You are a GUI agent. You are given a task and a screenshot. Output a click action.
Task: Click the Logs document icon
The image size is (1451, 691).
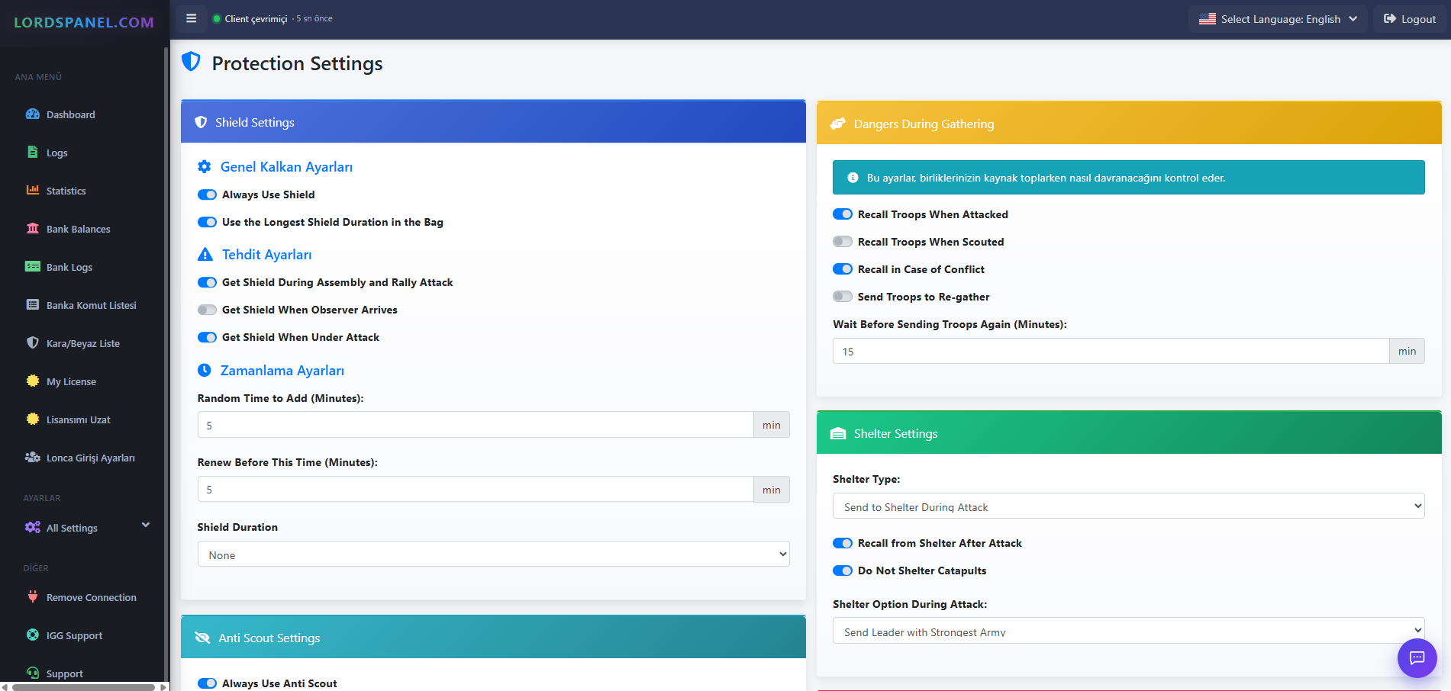pos(33,153)
